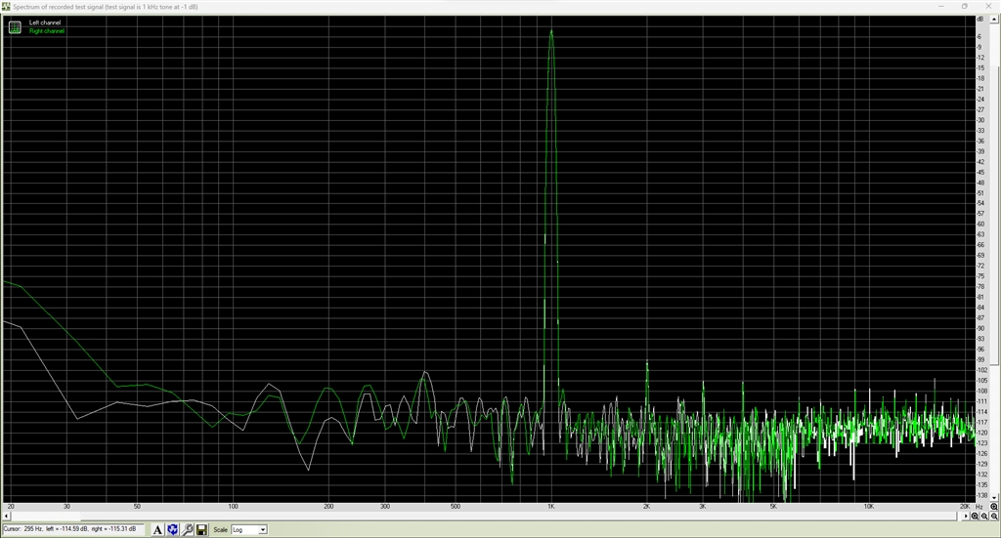
Task: Click the 'Right channel' legend label
Action: click(47, 31)
